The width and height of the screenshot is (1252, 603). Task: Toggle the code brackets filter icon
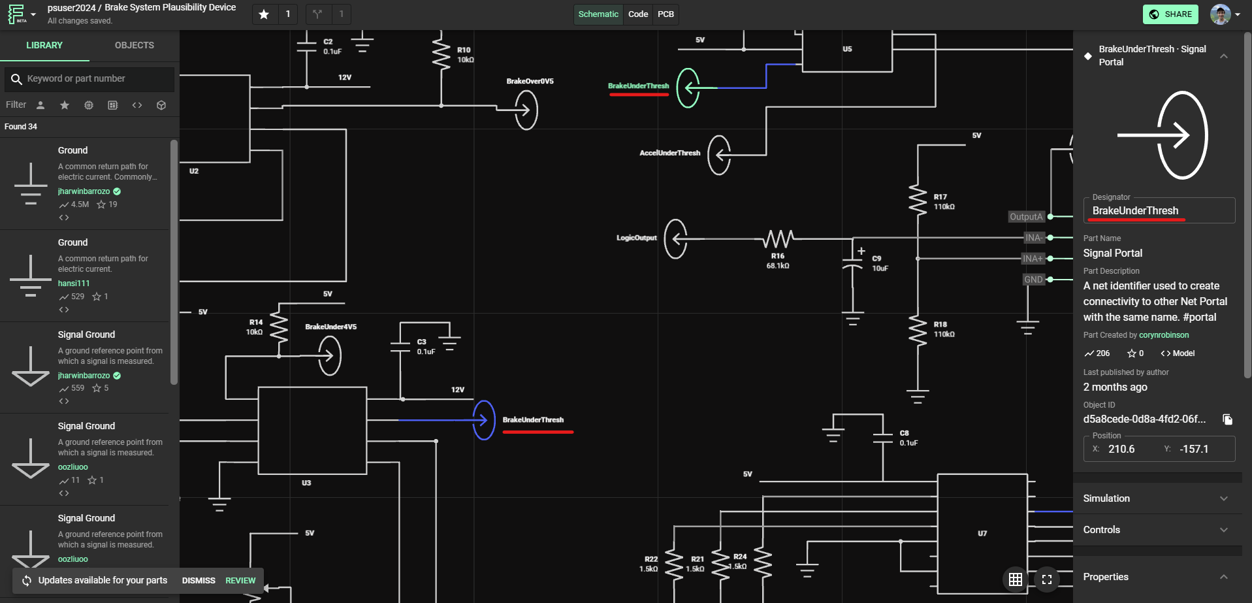tap(137, 105)
